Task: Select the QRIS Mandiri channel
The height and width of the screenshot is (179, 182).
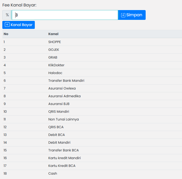Action: [x=59, y=112]
